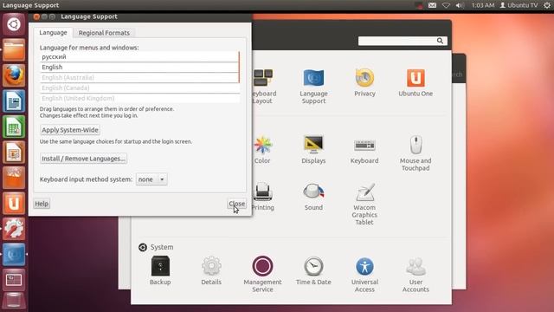Screen dimensions: 554x312
Task: Open the 1:03 AM clock menu
Action: tap(483, 5)
